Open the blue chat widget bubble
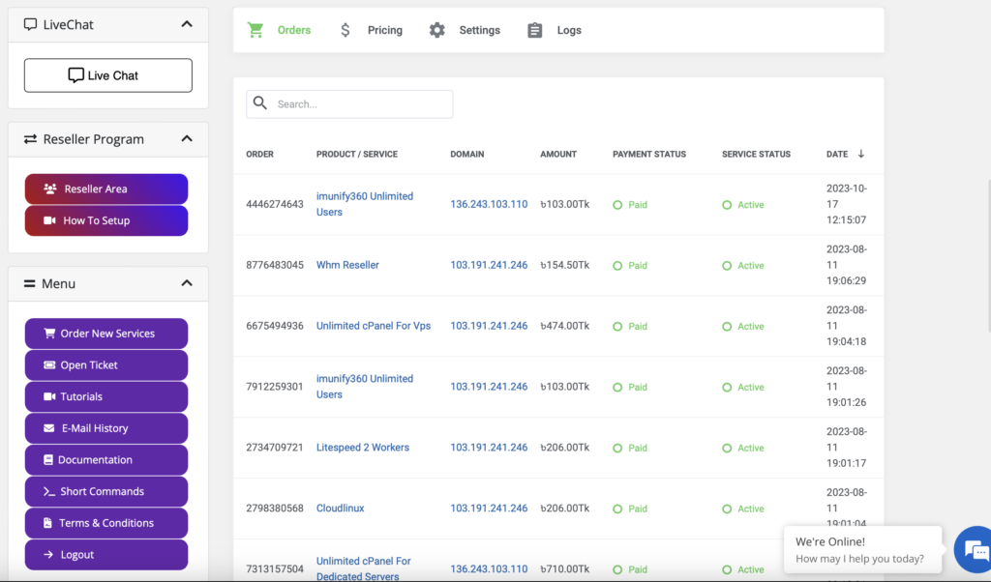 [971, 549]
